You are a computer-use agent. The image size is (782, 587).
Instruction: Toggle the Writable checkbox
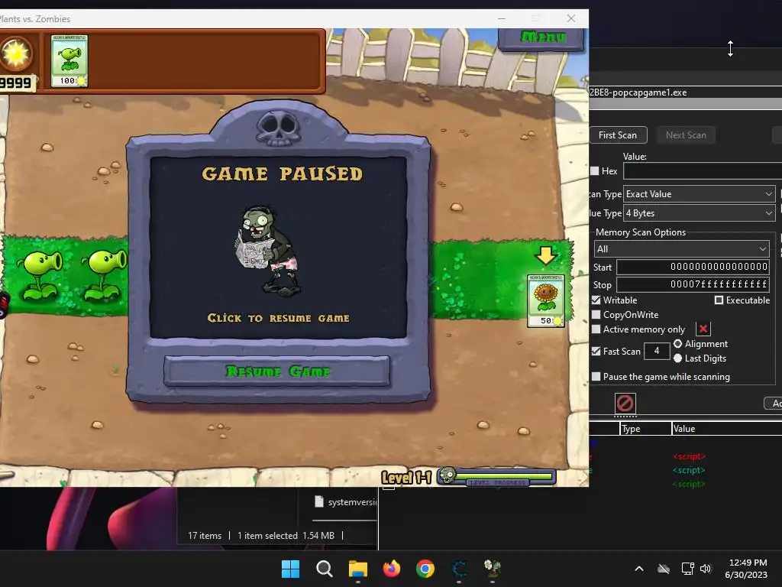tap(596, 300)
